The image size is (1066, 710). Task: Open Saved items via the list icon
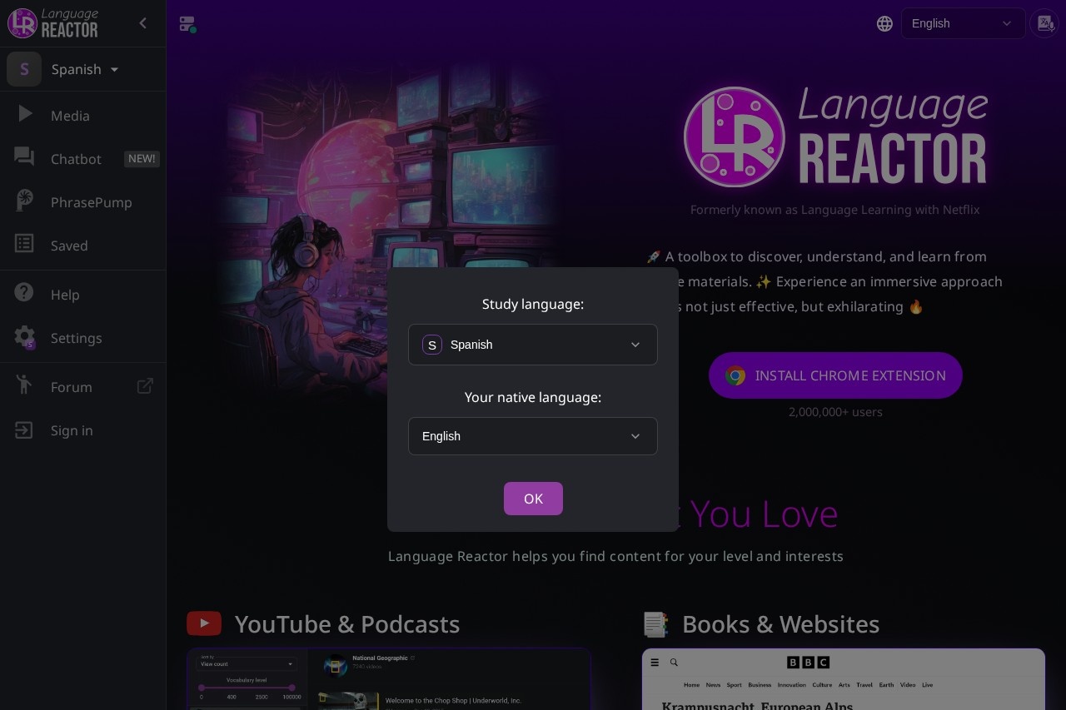pos(24,246)
